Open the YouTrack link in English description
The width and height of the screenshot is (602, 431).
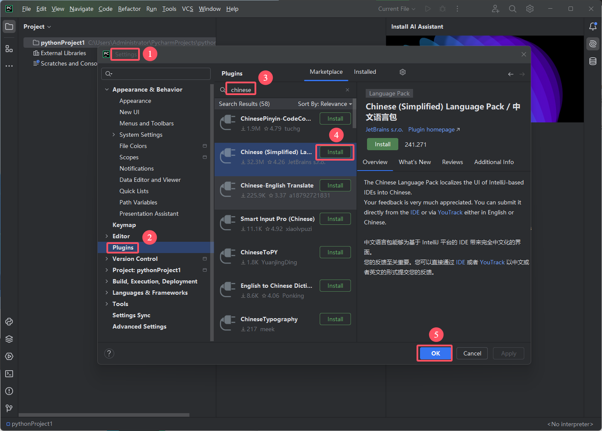pos(450,212)
